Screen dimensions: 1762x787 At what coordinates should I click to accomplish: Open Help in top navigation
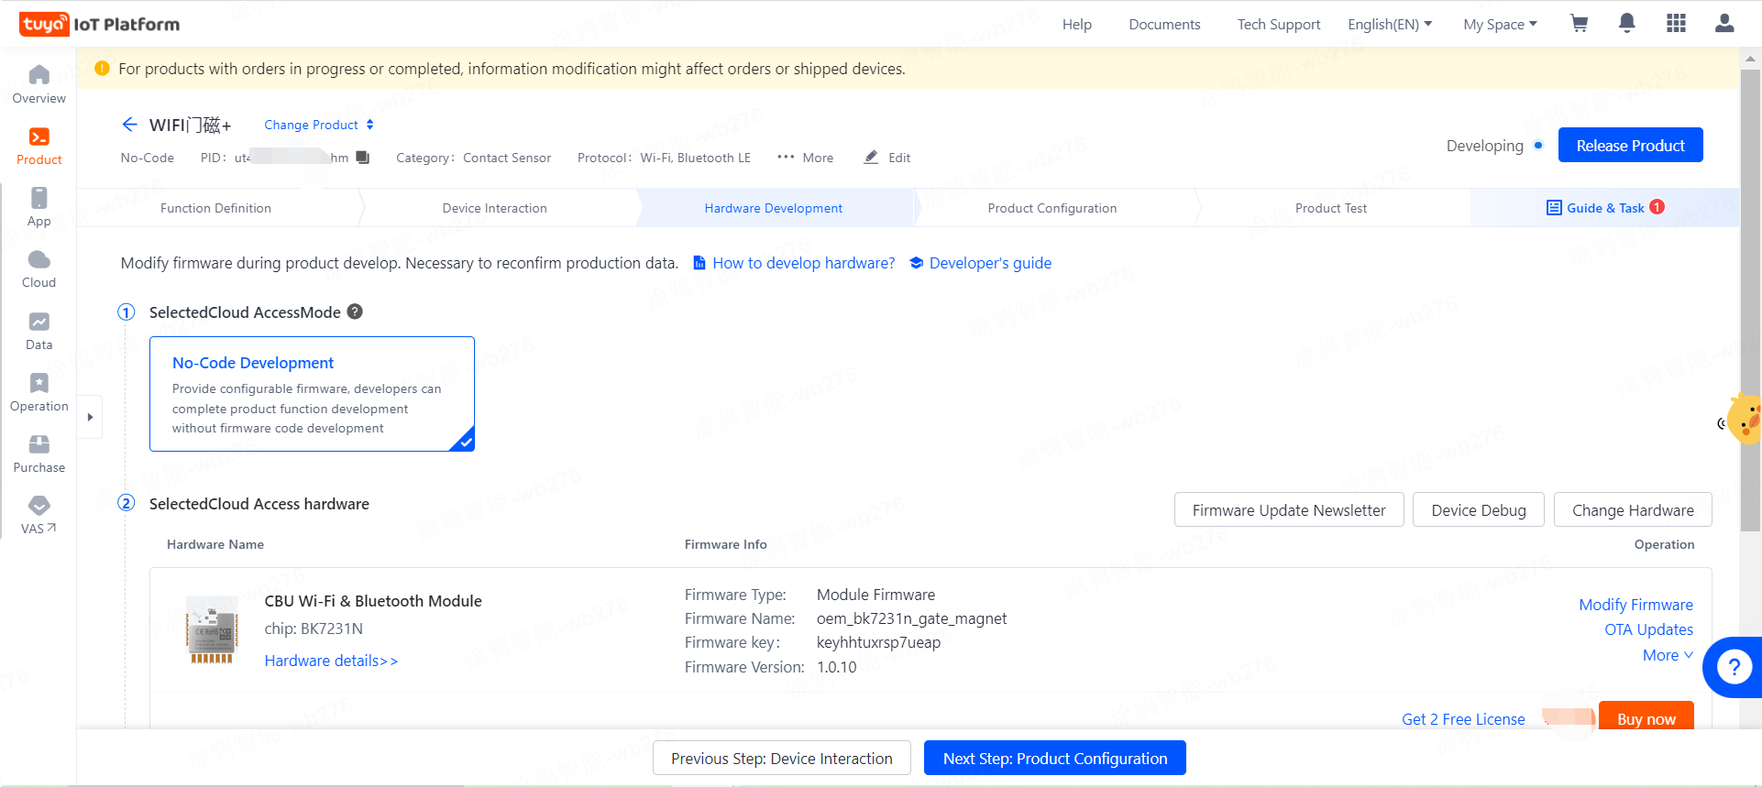(x=1077, y=25)
